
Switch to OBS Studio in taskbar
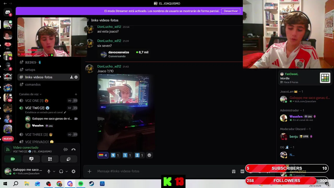48,184
